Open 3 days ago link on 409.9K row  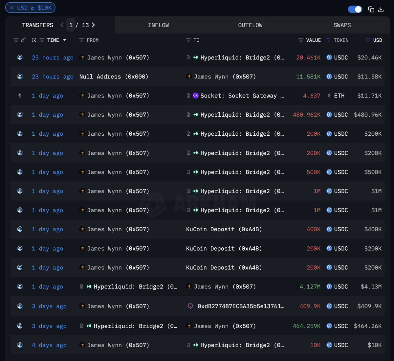tap(49, 306)
